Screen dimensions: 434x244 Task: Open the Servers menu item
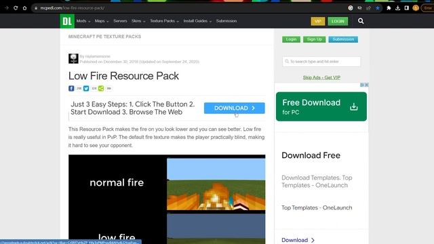(120, 21)
